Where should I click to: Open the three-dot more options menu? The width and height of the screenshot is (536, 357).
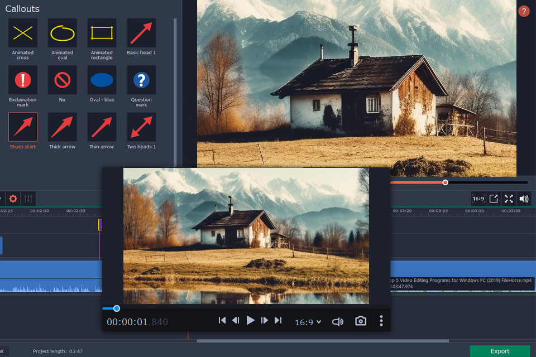tap(381, 321)
